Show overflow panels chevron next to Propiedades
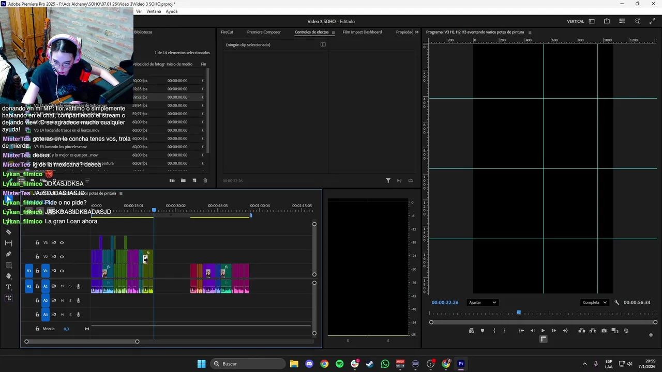 click(x=417, y=32)
